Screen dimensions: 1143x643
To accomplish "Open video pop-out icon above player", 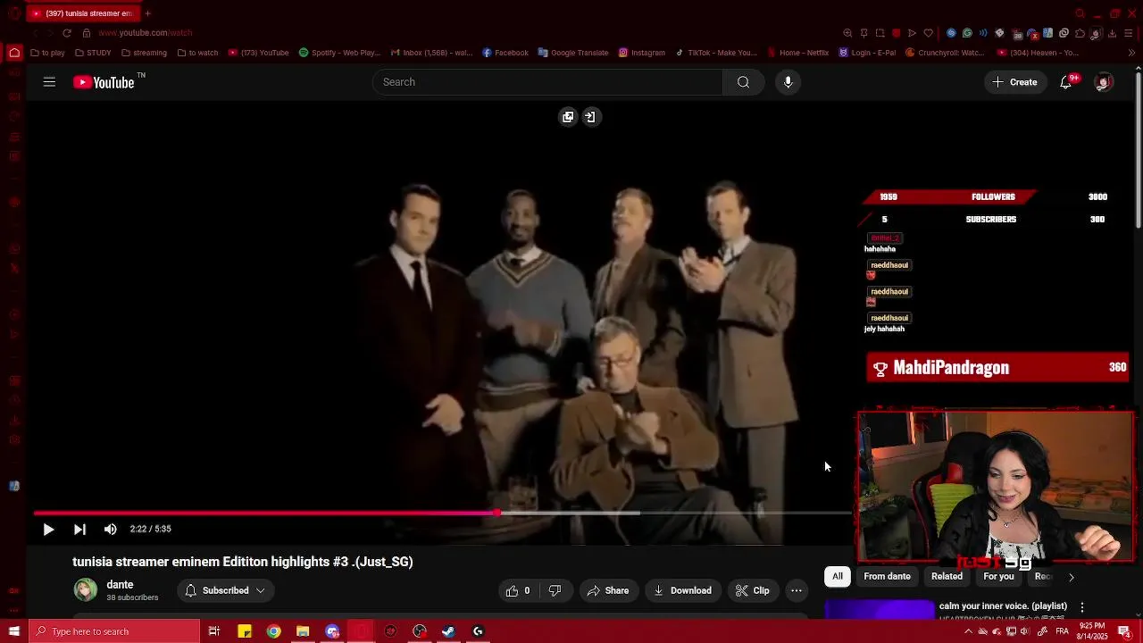I will [568, 117].
